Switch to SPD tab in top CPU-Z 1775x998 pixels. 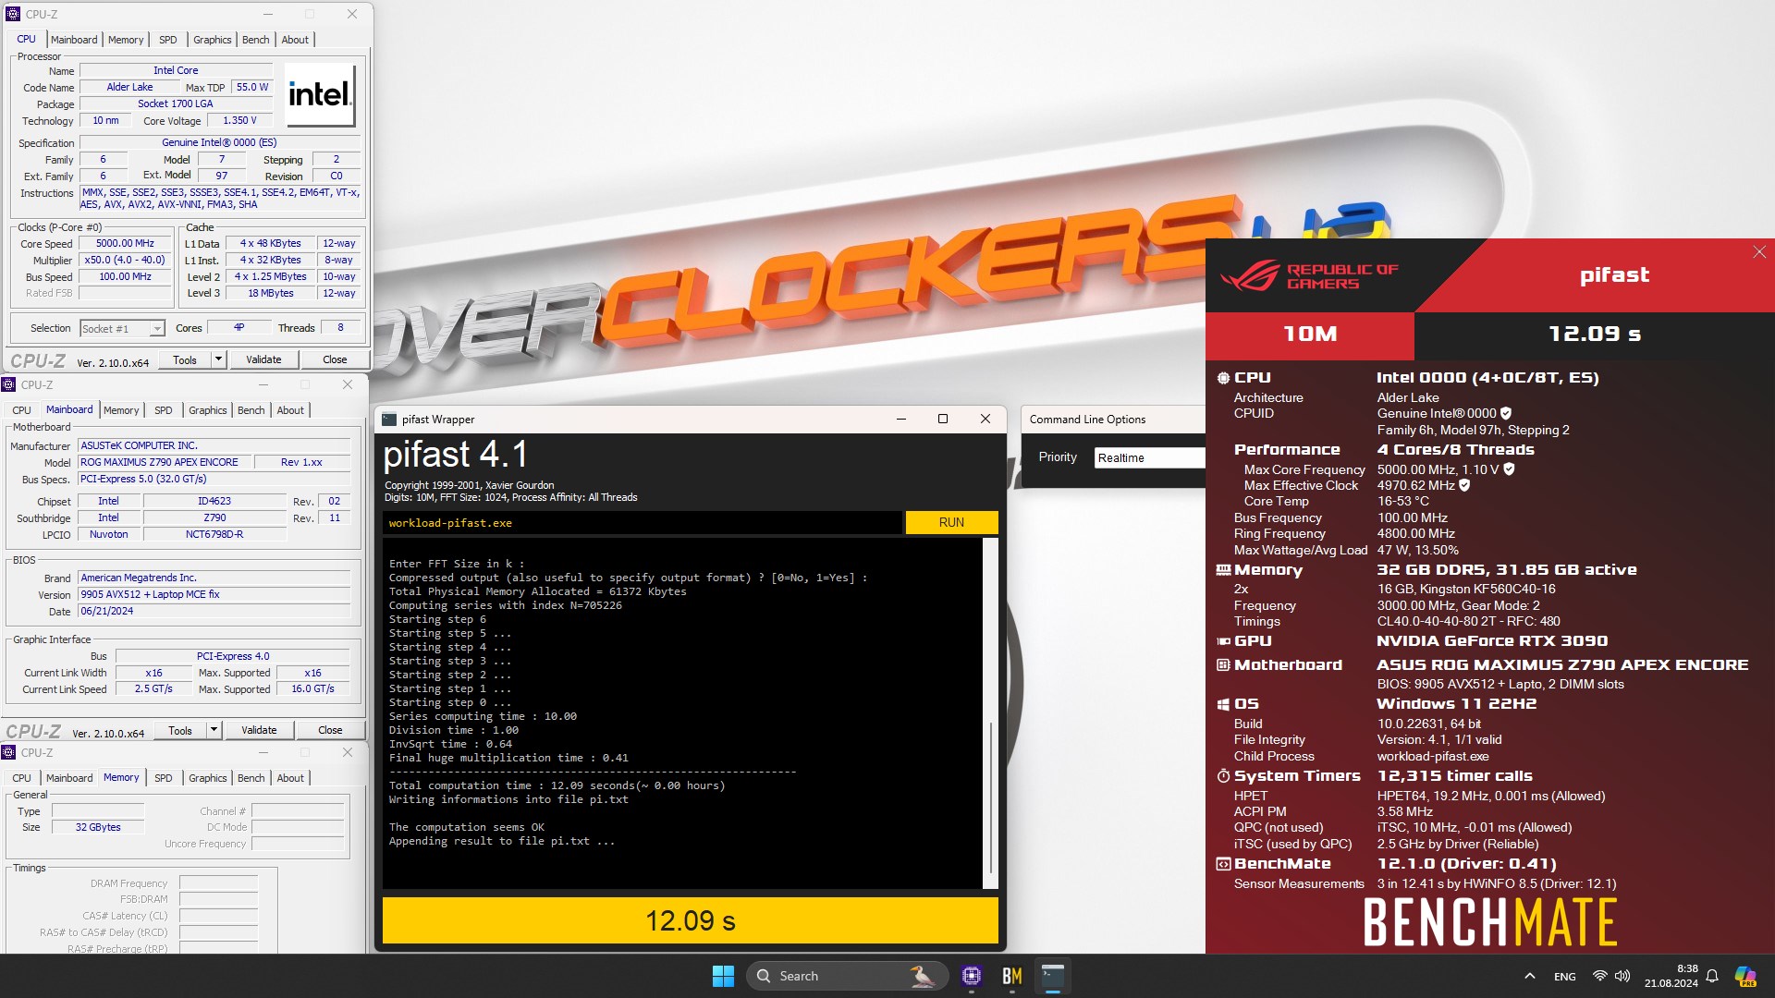167,40
